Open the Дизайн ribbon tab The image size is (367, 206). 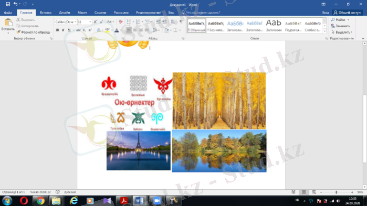(65, 13)
